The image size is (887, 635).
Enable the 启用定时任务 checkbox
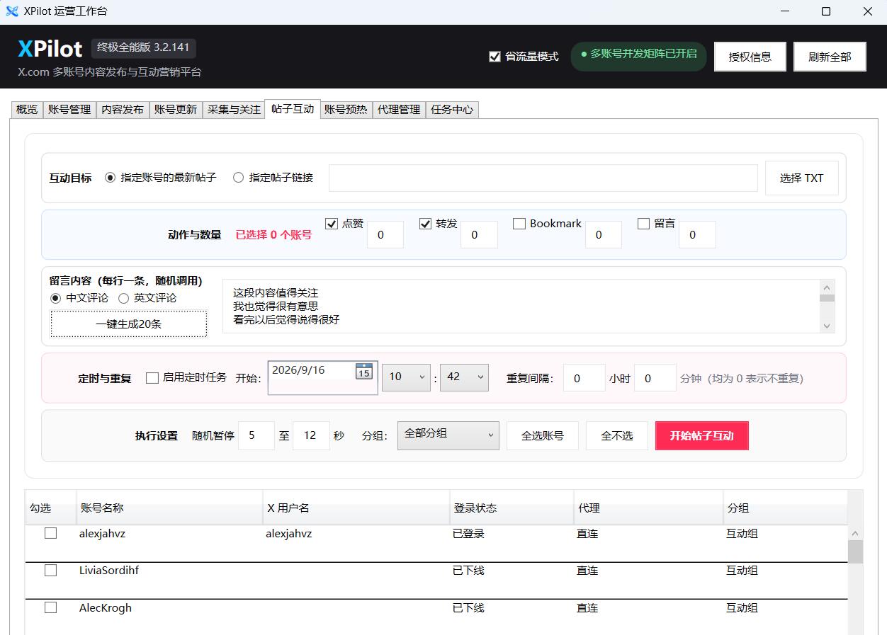[x=152, y=378]
